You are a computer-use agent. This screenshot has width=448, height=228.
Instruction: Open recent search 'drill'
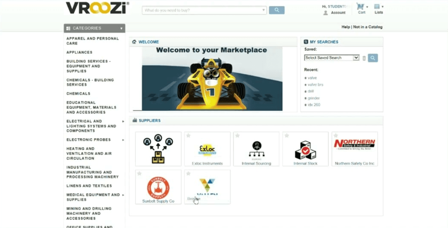(310, 91)
